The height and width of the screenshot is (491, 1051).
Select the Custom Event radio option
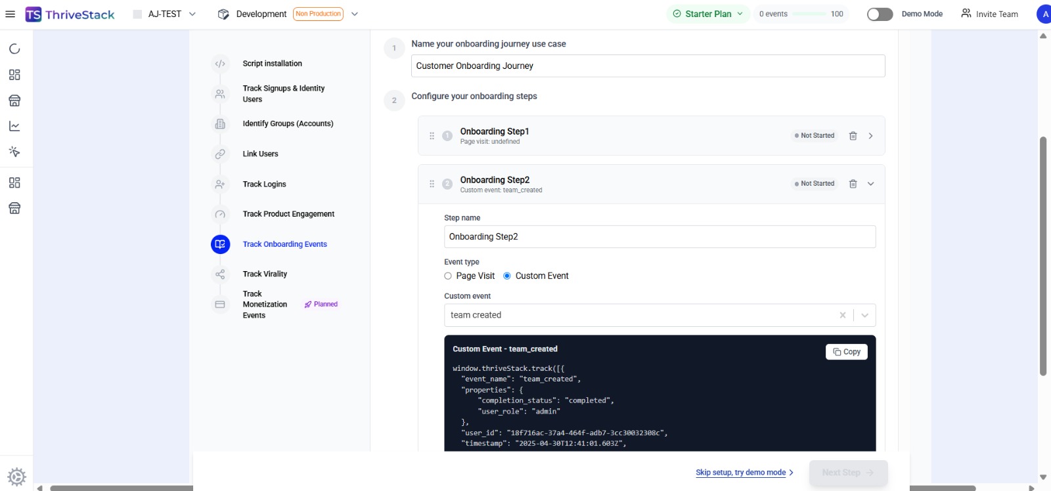(x=507, y=276)
